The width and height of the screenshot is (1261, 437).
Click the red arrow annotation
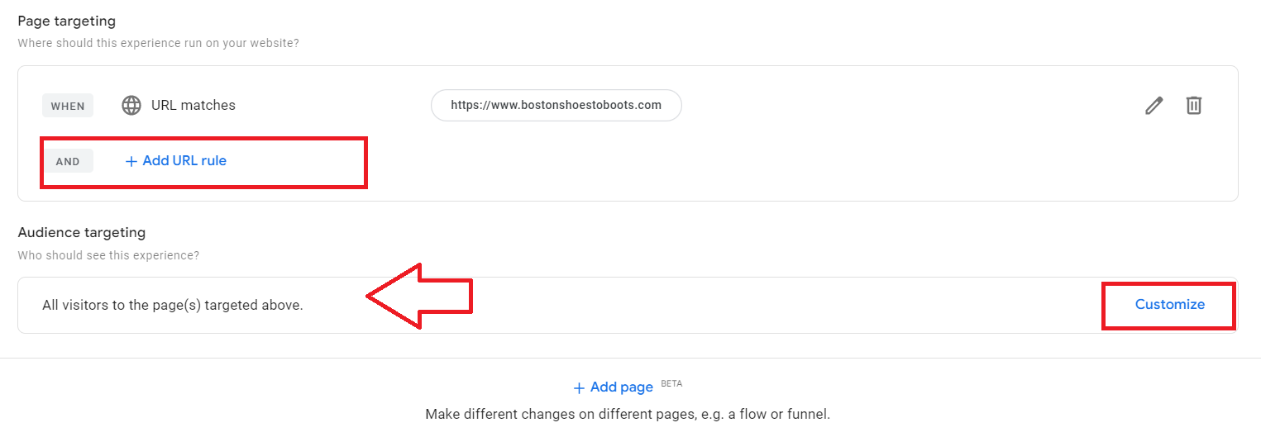419,296
